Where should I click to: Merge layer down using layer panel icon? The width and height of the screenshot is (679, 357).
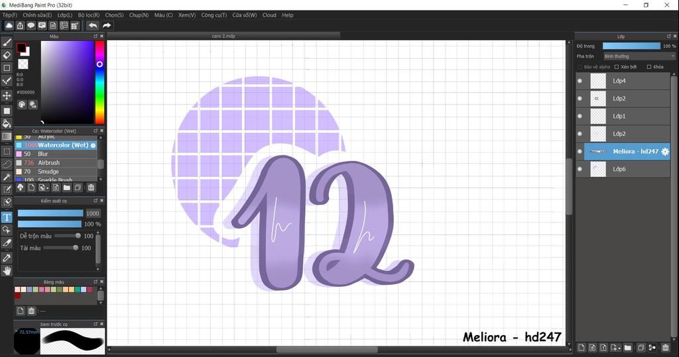(652, 348)
